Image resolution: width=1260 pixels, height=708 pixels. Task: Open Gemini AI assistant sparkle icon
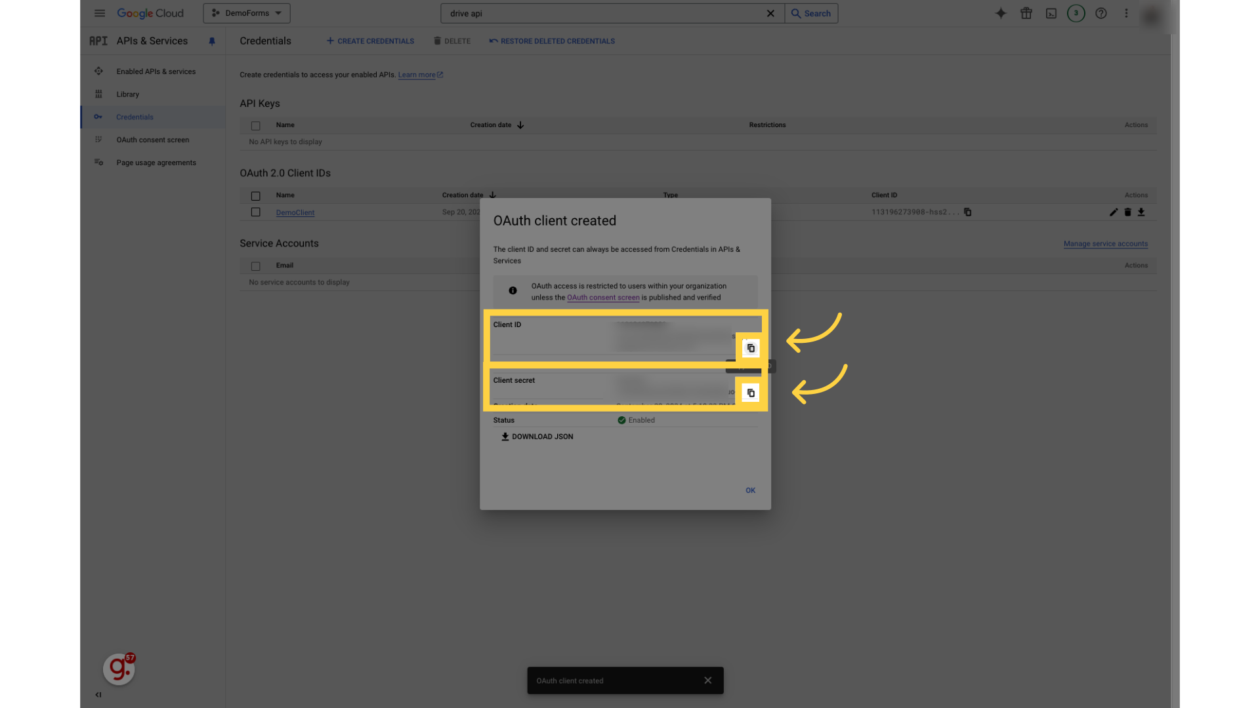click(x=1001, y=13)
